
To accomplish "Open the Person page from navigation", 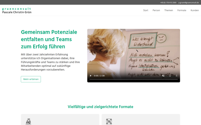I will (x=156, y=10).
